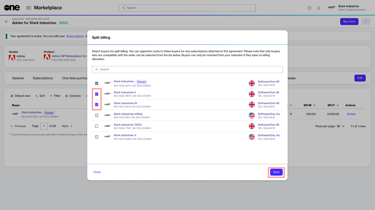Switch to the General tab
Image resolution: width=375 pixels, height=210 pixels.
point(18,78)
